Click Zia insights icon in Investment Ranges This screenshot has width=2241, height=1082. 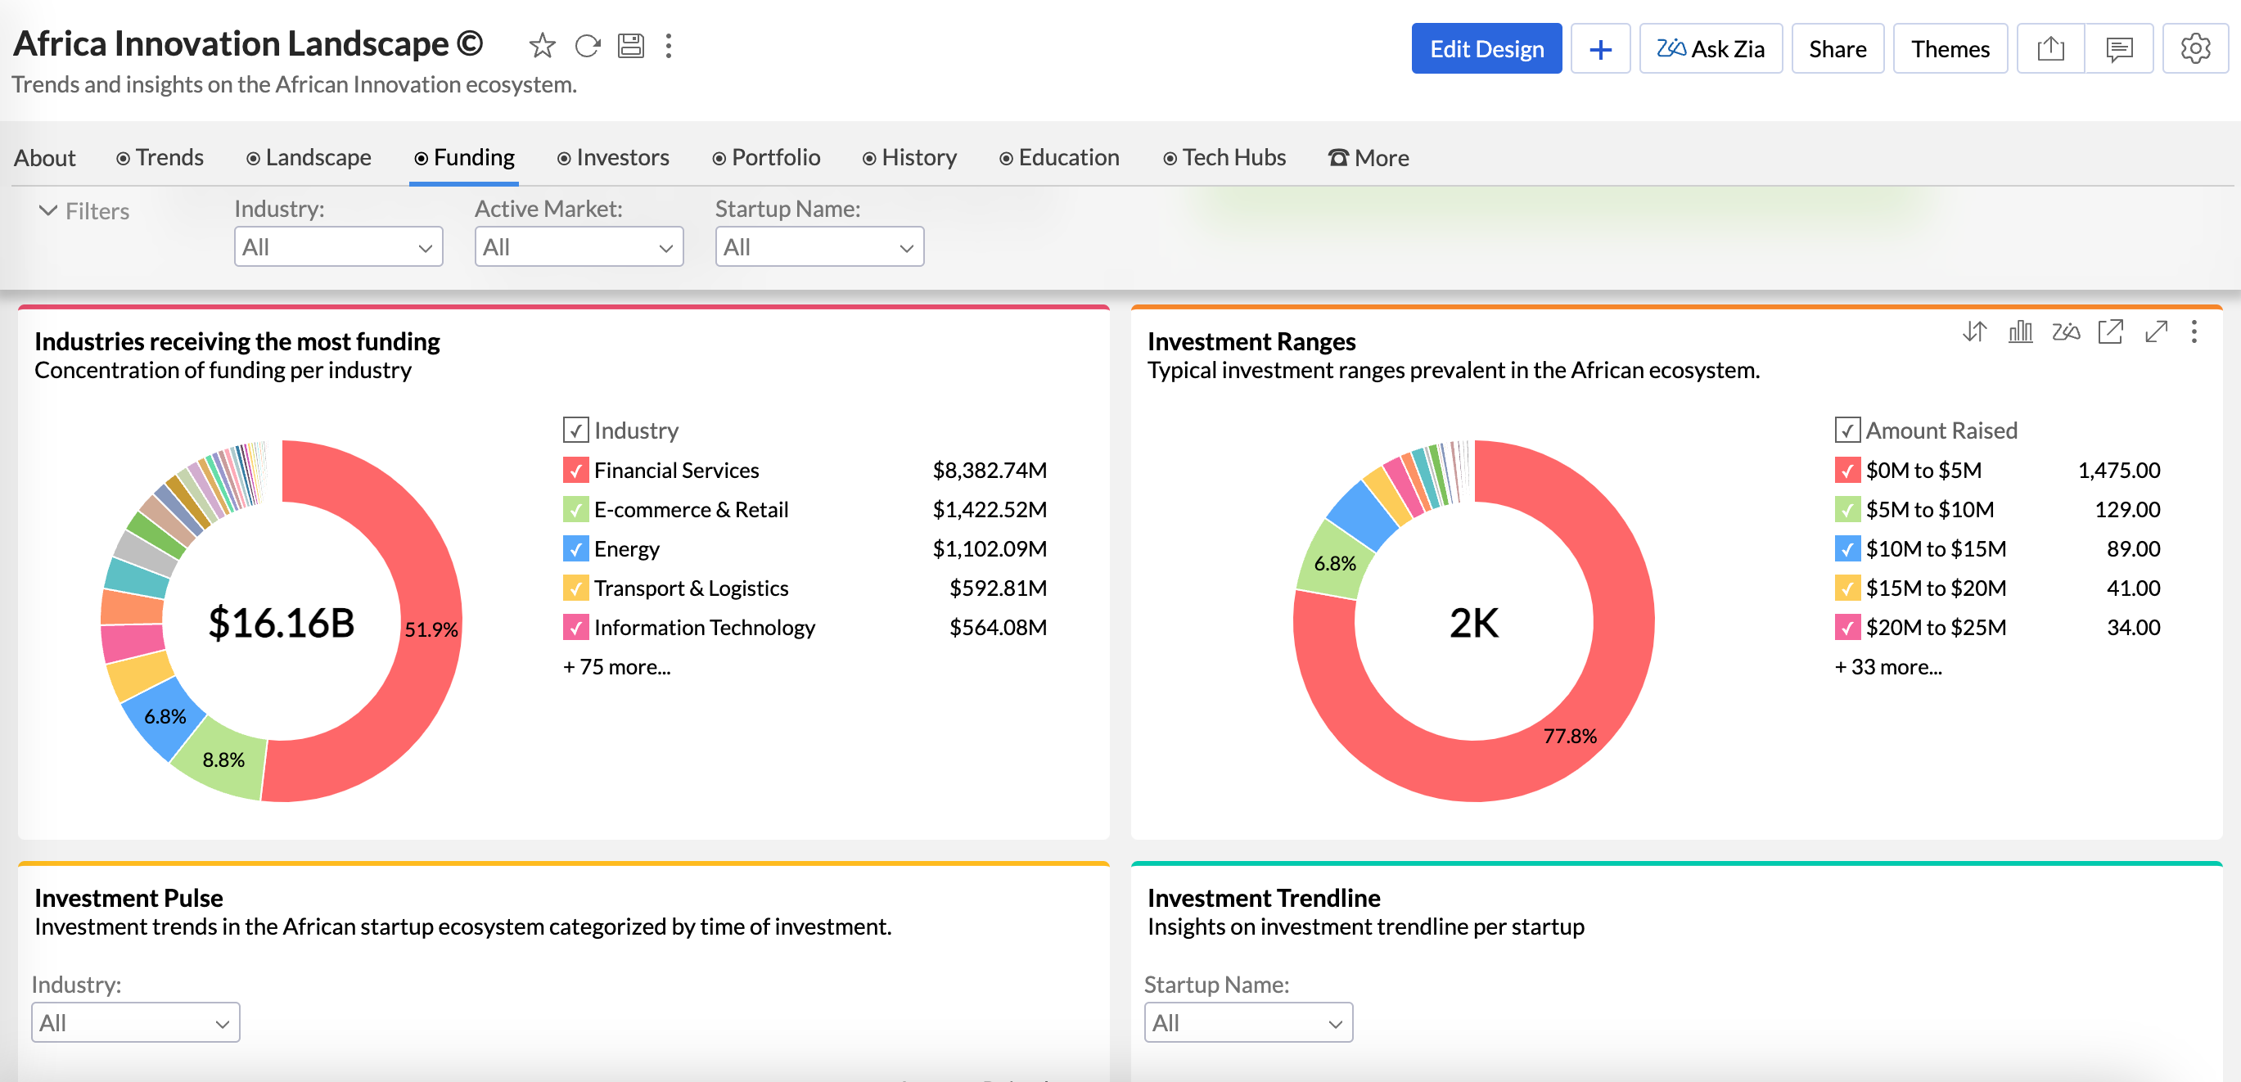(x=2065, y=331)
